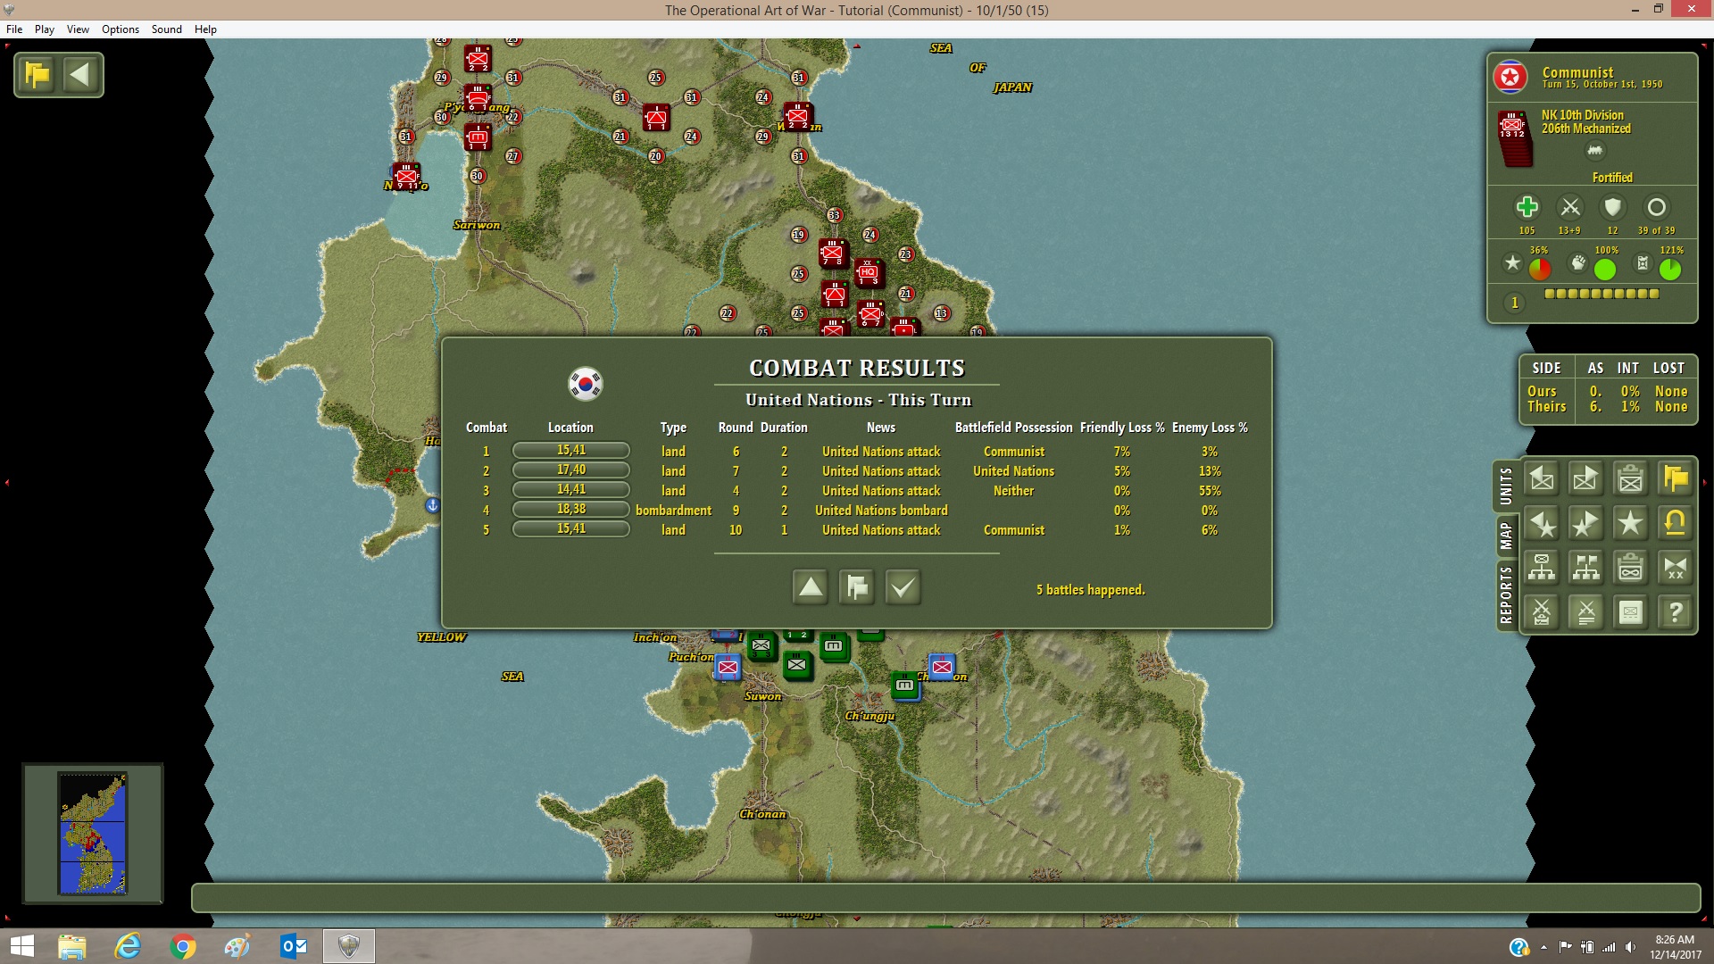The height and width of the screenshot is (964, 1714).
Task: Click the North Korean flag emblem
Action: 1510,78
